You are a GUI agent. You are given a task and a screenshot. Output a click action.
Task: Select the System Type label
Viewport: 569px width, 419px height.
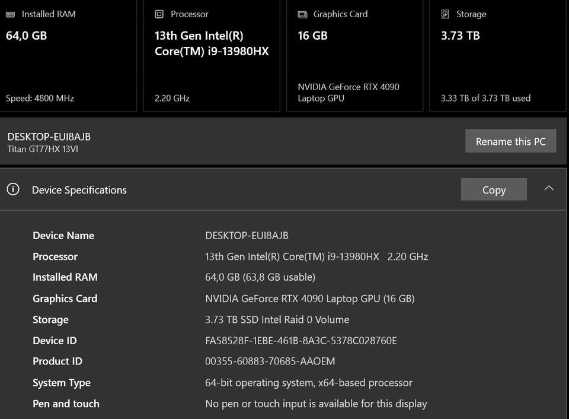point(62,383)
